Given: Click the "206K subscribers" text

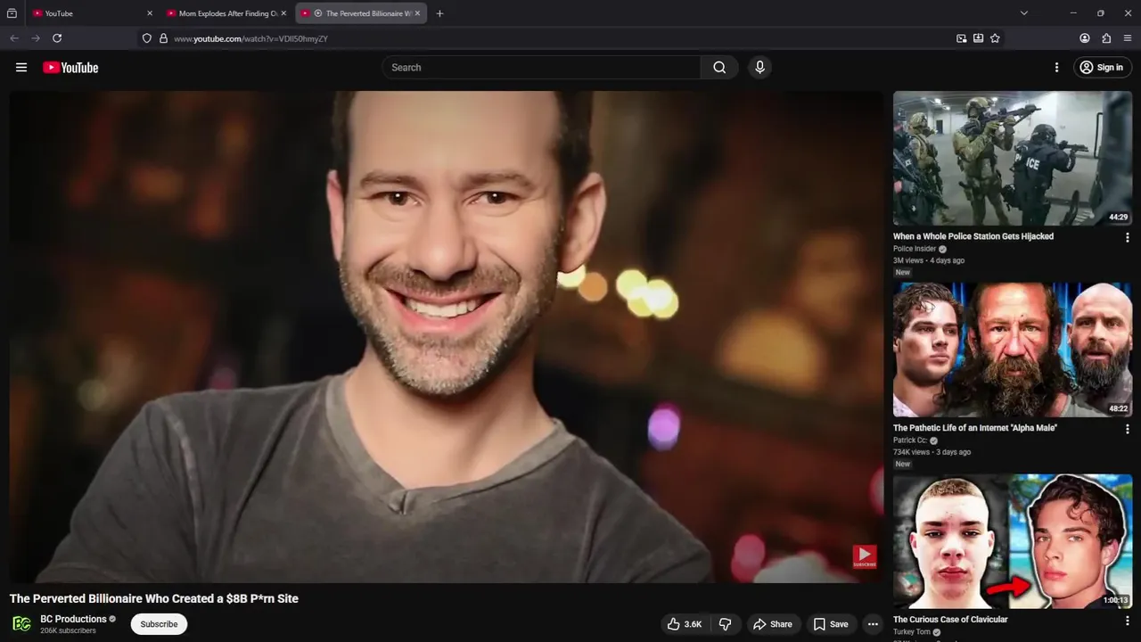Looking at the screenshot, I should click(68, 631).
